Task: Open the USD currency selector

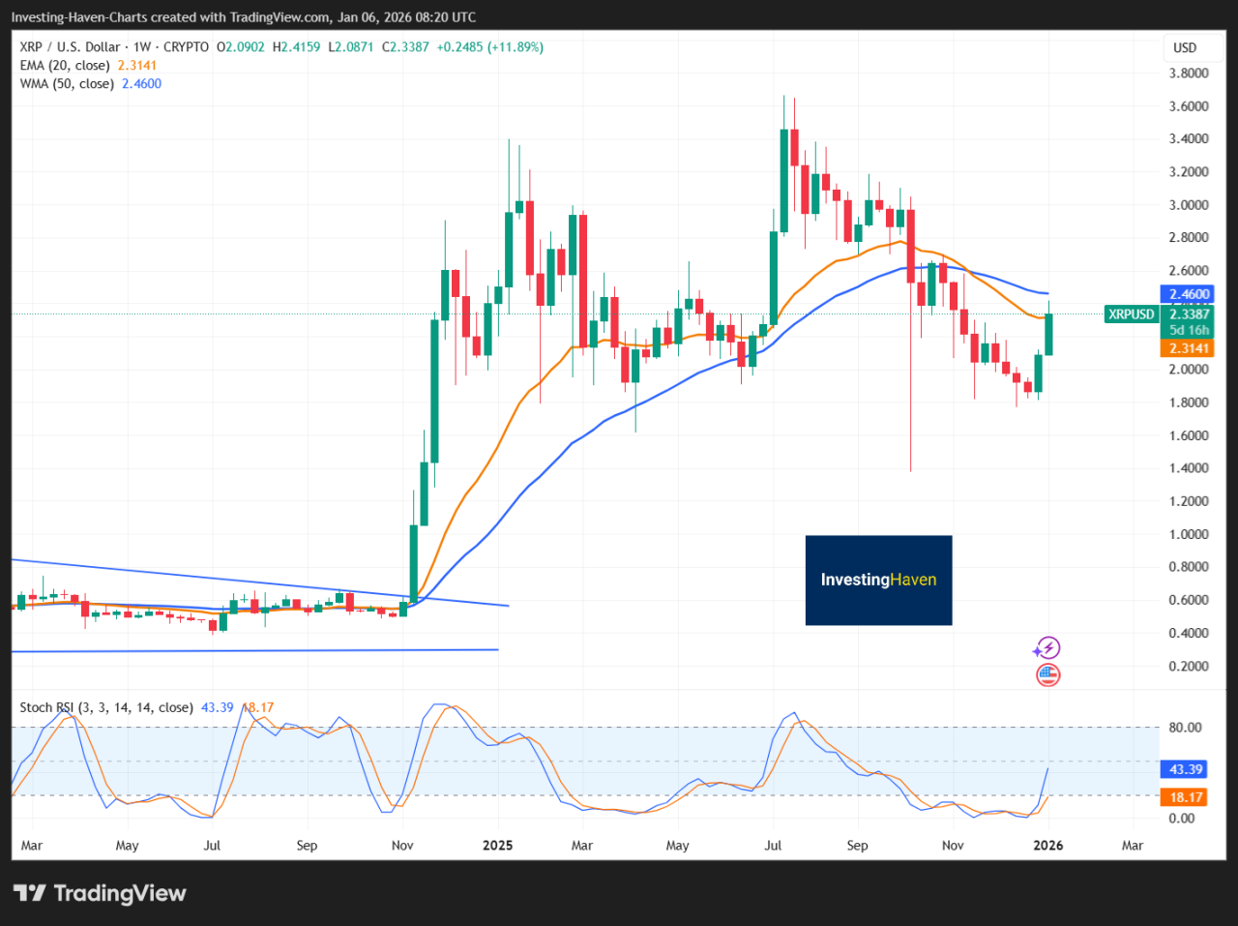Action: pos(1185,47)
